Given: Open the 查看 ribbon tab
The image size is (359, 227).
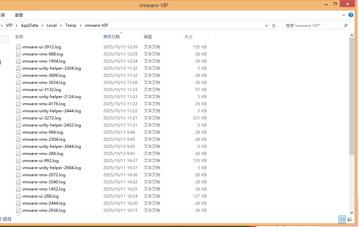Looking at the screenshot, I should click(19, 15).
